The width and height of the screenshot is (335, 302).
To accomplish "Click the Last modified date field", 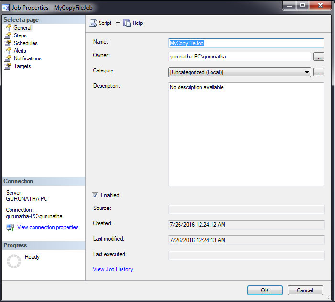I will pos(246,240).
